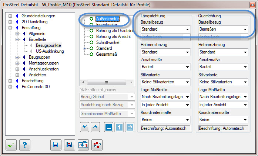Move dimension entry up with arrow button

95,127
